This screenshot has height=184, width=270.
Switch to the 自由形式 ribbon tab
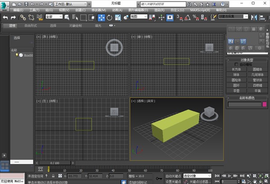[31, 26]
